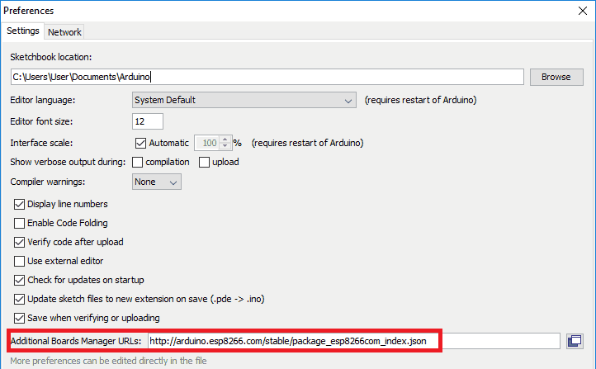
Task: Click Browse for sketchbook location
Action: (x=556, y=77)
